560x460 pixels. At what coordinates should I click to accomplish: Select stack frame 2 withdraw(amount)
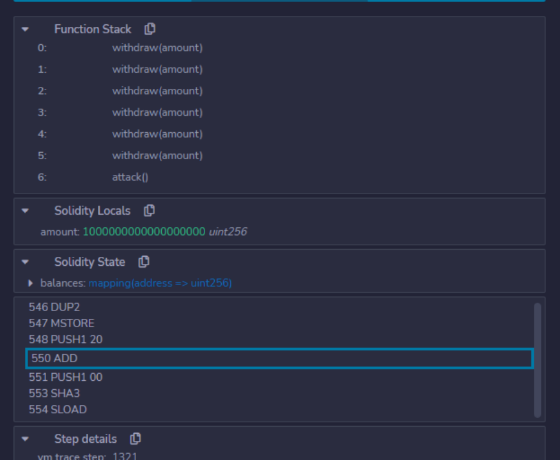[157, 91]
